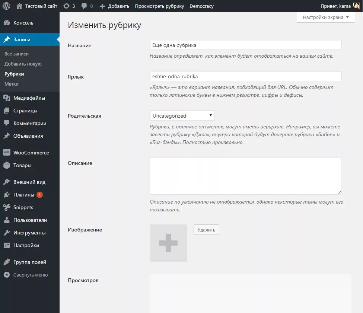Image resolution: width=363 pixels, height=313 pixels.
Task: Expand the Настройки экрана panel
Action: (326, 17)
